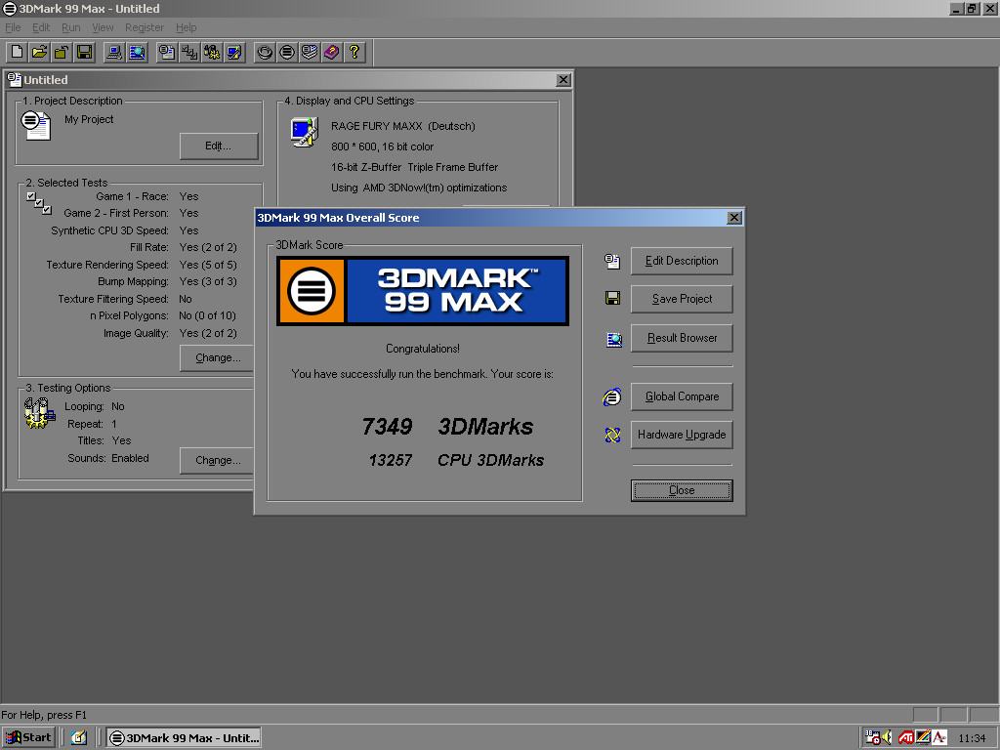Open the Help menu

tap(187, 27)
